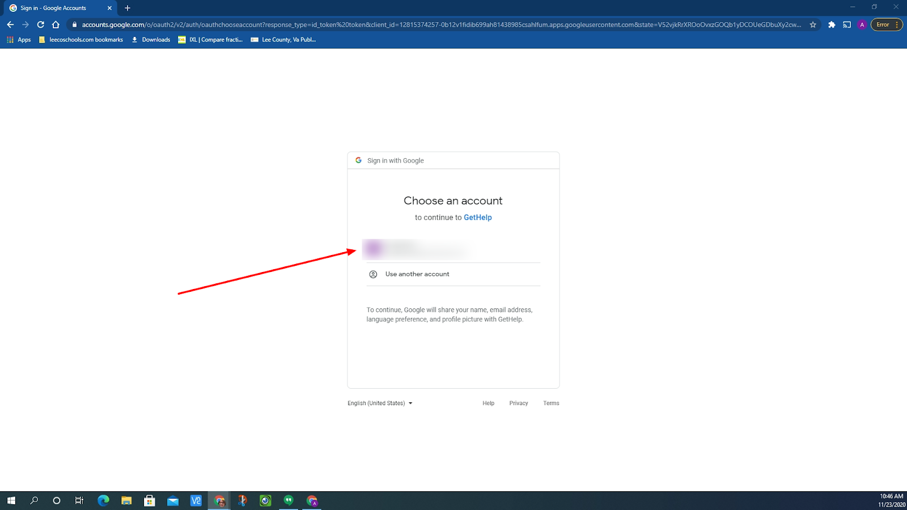
Task: Restore down the Chrome window
Action: 874,7
